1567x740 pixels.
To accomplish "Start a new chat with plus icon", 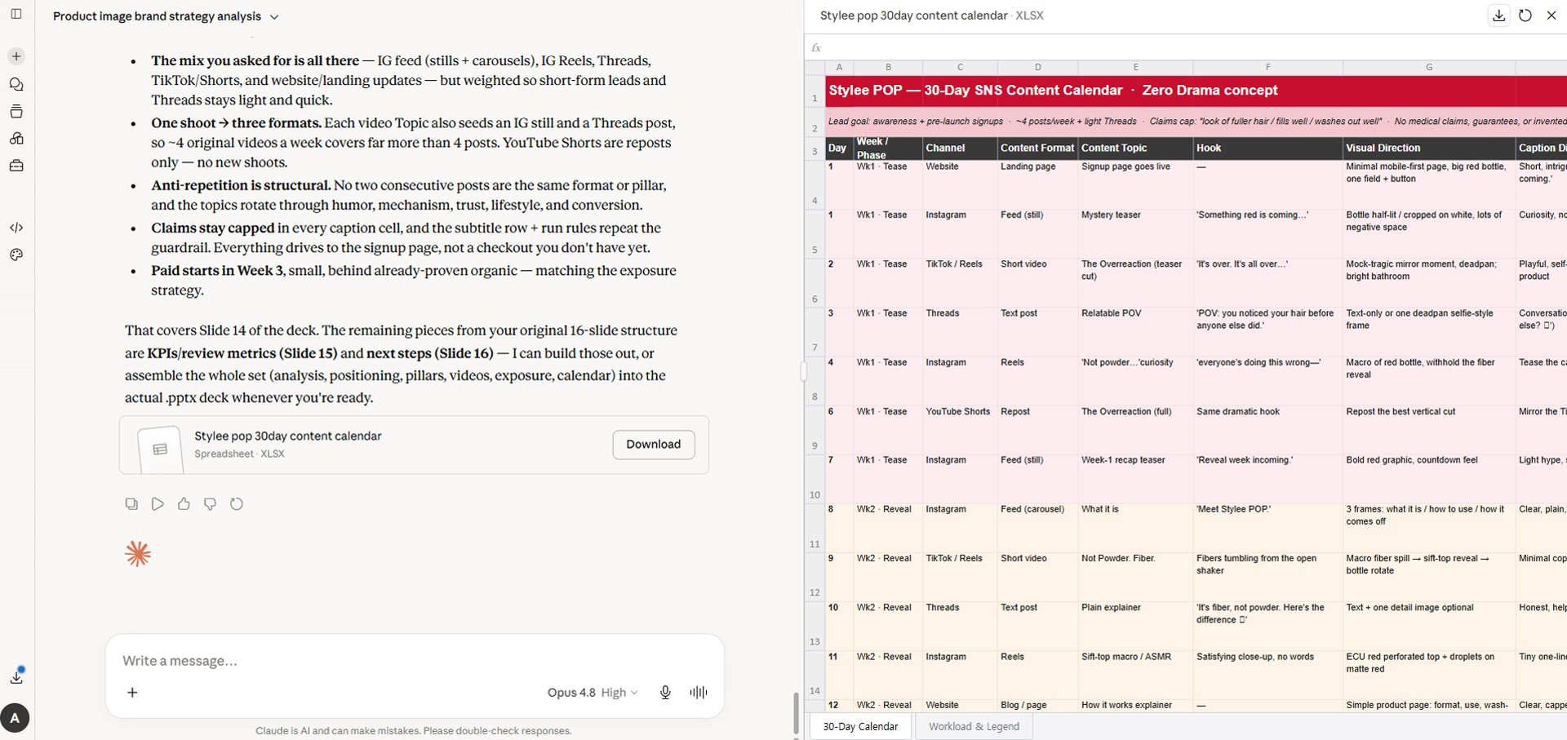I will click(16, 56).
